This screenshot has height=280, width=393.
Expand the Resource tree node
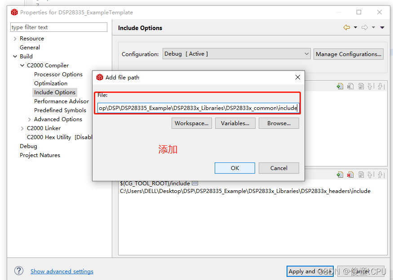(x=15, y=39)
